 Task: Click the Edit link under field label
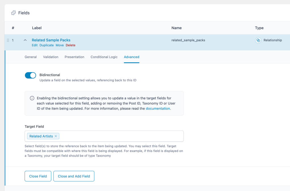coord(35,45)
